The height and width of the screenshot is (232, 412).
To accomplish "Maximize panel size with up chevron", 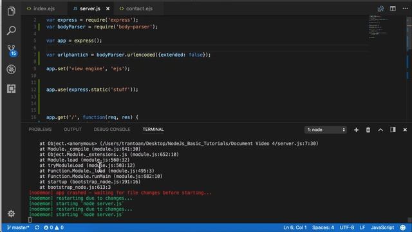I will (380, 130).
